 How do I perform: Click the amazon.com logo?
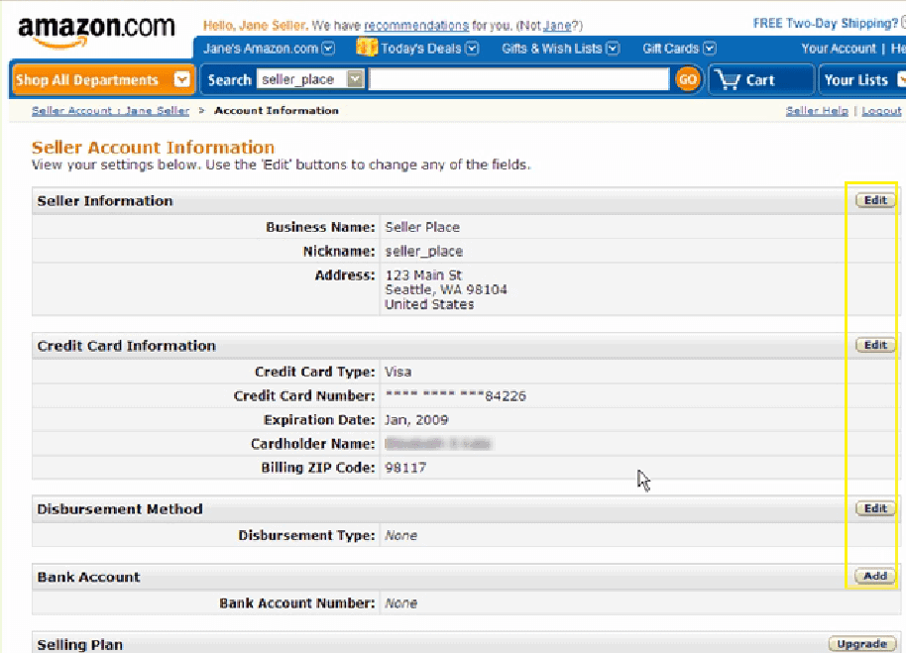coord(96,31)
